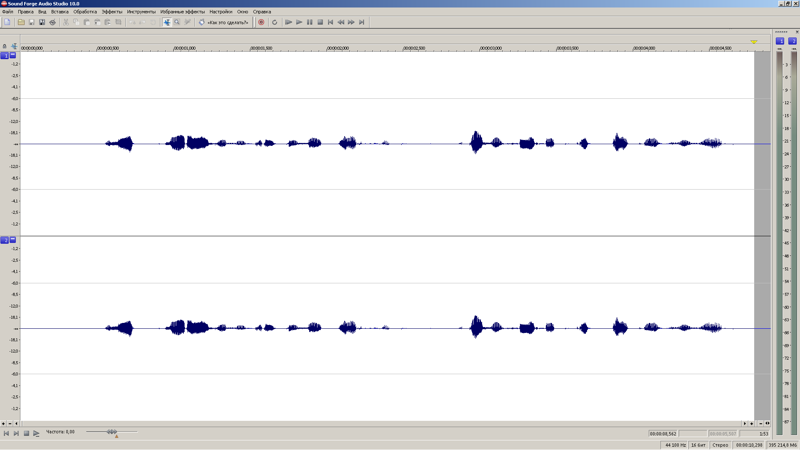Image resolution: width=800 pixels, height=450 pixels.
Task: Click the Repeat icon after Redo
Action: [153, 22]
